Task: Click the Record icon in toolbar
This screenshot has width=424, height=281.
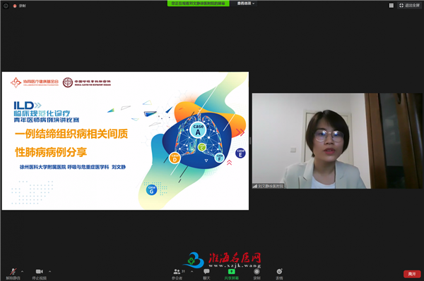Action: [257, 274]
